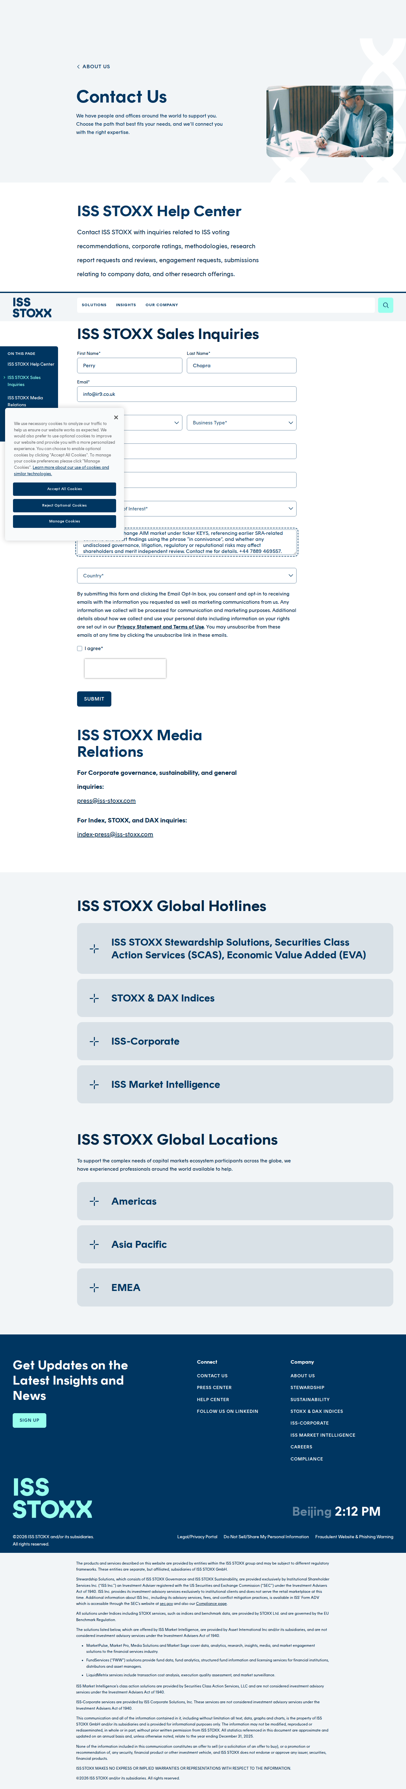This screenshot has height=1789, width=406.
Task: Go back to About Us
Action: (96, 67)
